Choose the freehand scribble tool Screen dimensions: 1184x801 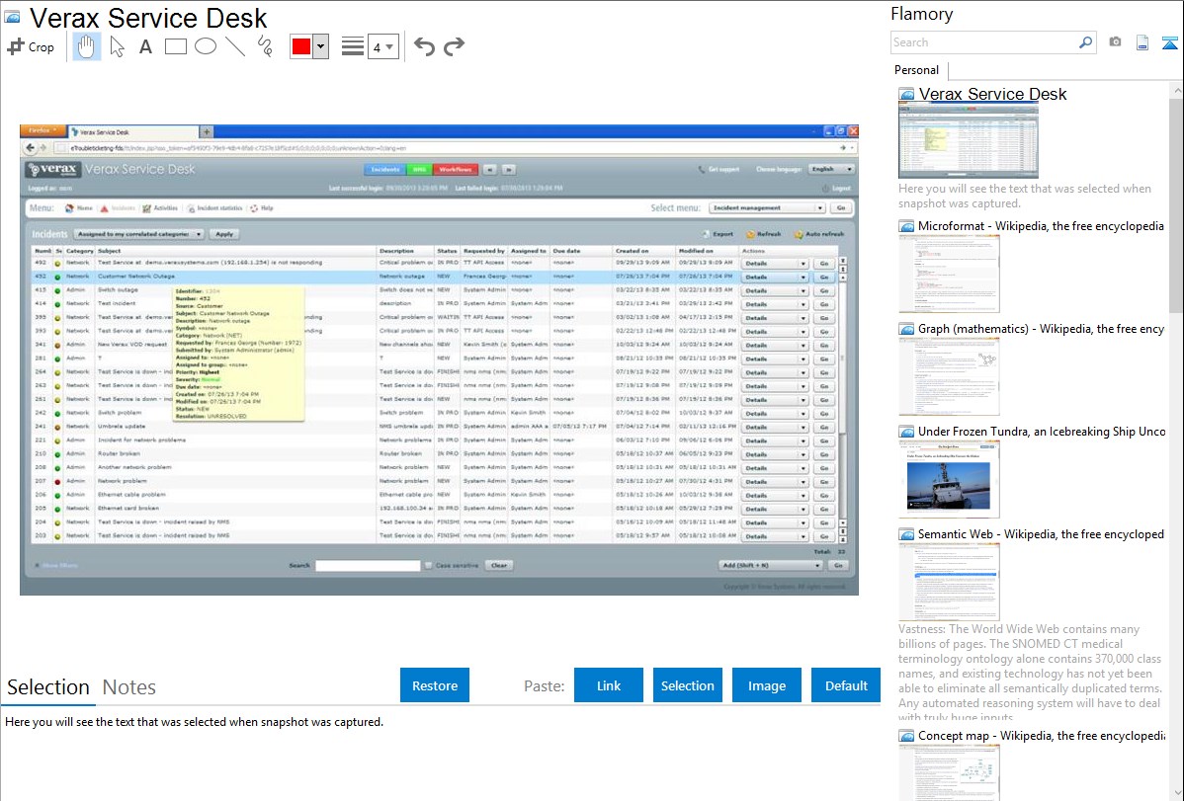[265, 46]
